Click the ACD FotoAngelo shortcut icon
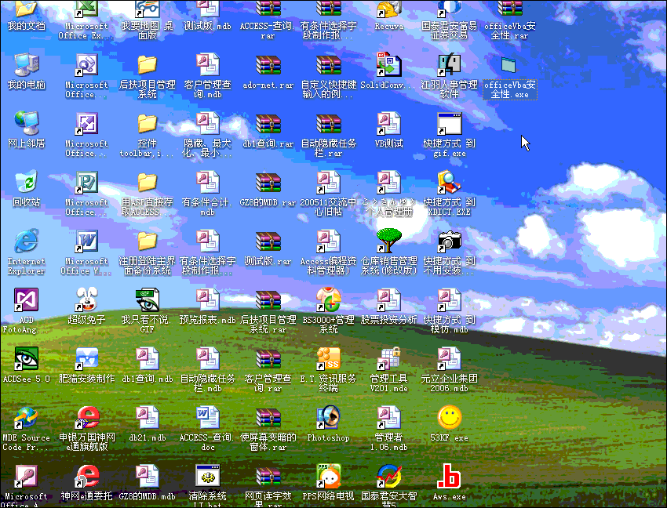 [x=27, y=300]
